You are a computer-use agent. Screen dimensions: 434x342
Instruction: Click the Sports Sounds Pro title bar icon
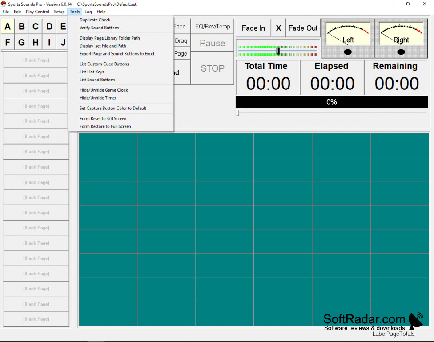(x=4, y=4)
